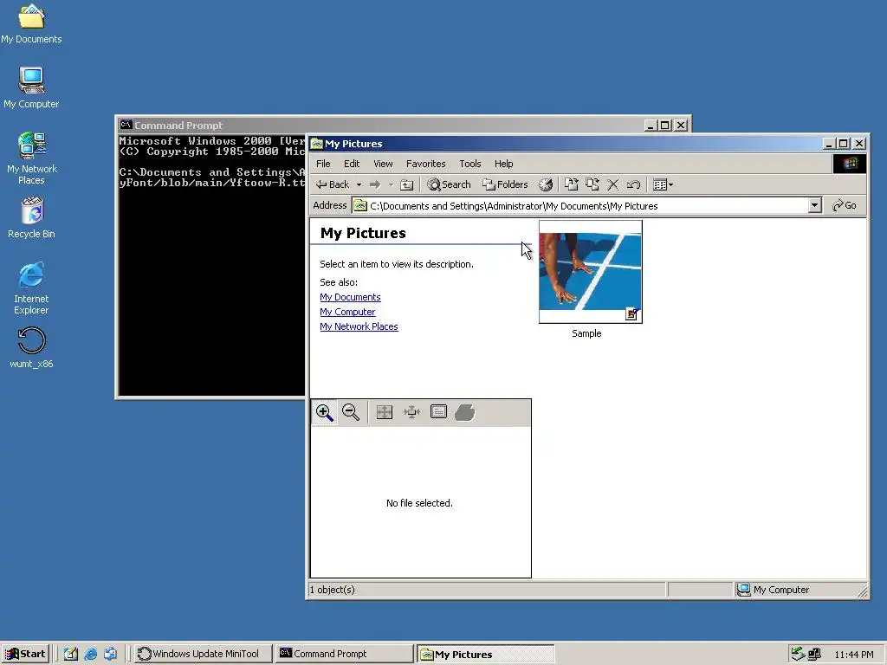Open the Search pane button
Image resolution: width=887 pixels, height=665 pixels.
(x=449, y=184)
